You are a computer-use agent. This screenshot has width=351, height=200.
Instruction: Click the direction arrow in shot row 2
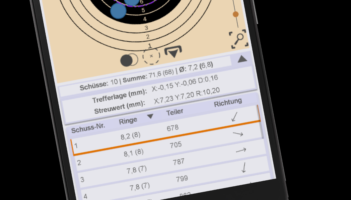[x=238, y=134]
